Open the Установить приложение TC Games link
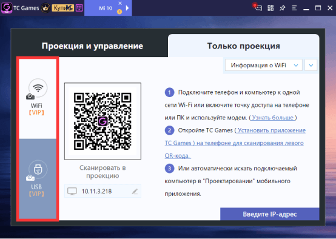This screenshot has width=336, height=239. [x=235, y=143]
